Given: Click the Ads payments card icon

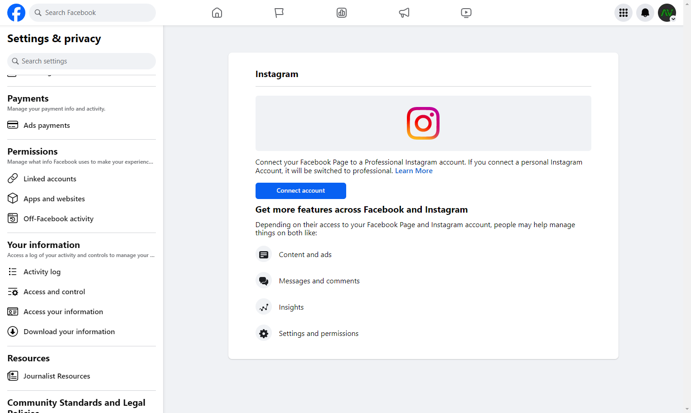Looking at the screenshot, I should click(x=13, y=125).
